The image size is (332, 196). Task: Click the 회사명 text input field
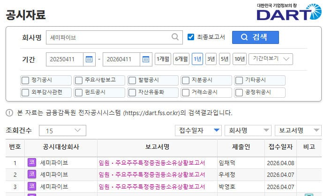click(x=108, y=37)
